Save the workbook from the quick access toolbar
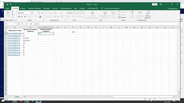184x103 pixels. point(7,5)
